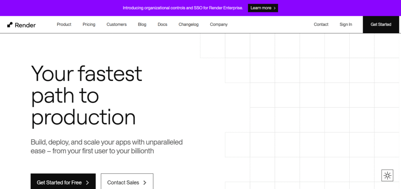Click the purple SSO announcement banner text
The image size is (401, 189).
click(x=183, y=8)
